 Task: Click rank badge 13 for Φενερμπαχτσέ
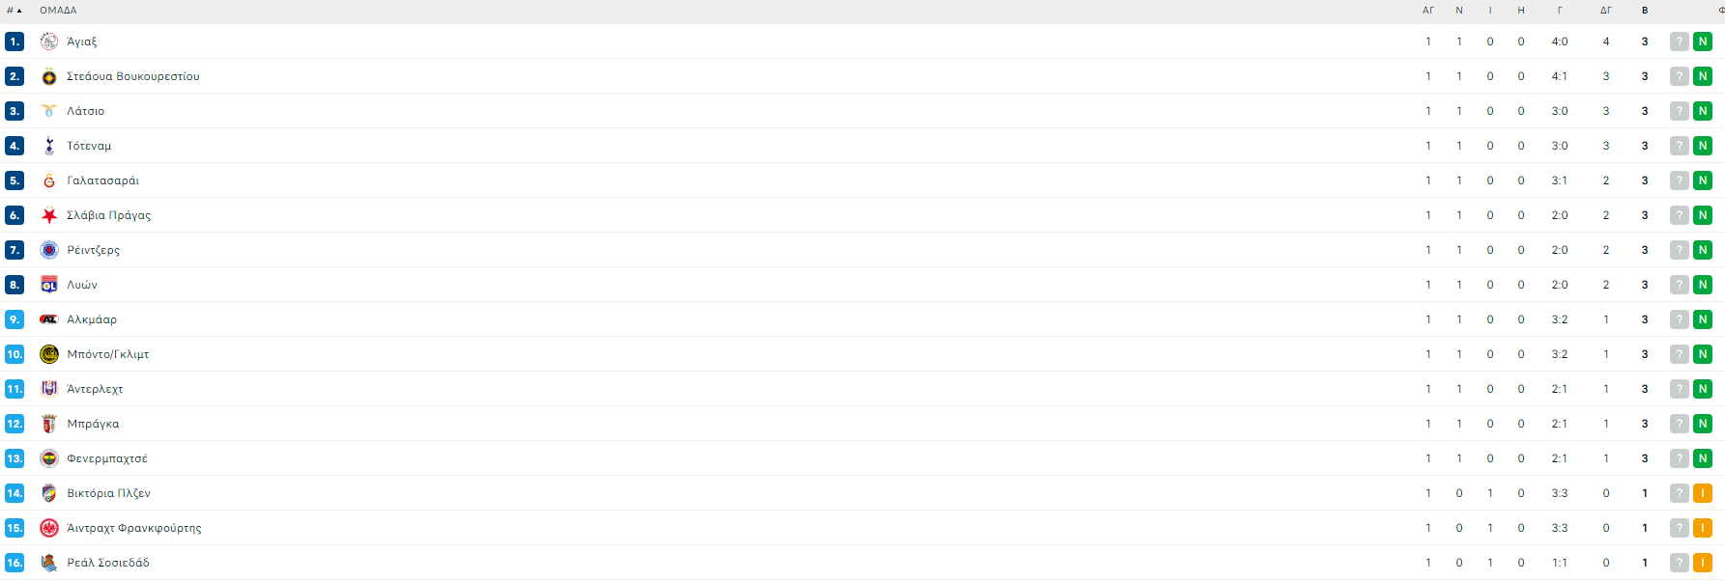[x=14, y=458]
